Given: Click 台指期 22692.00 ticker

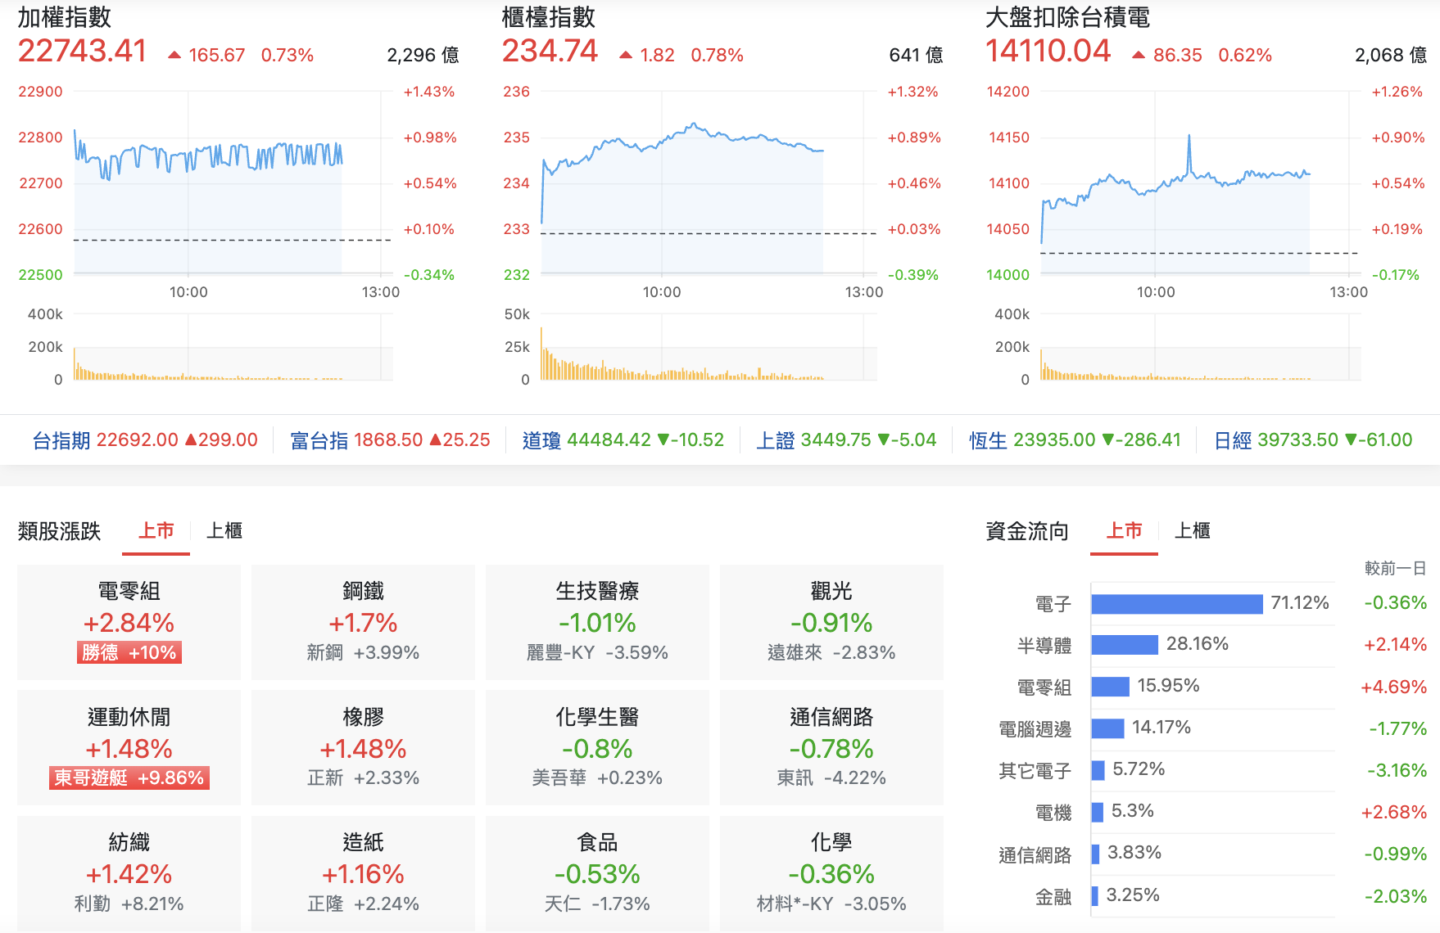Looking at the screenshot, I should [145, 440].
